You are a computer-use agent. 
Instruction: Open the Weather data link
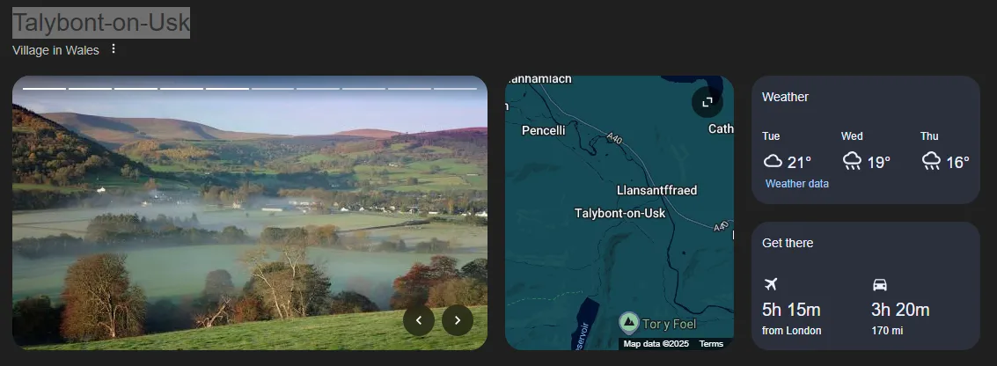click(796, 184)
